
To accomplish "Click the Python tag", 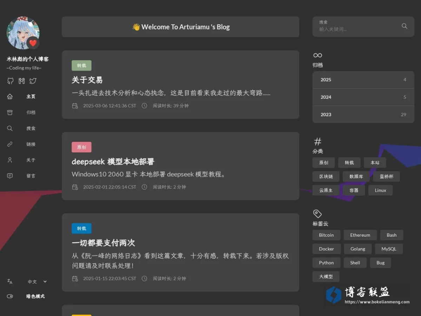I will (326, 263).
